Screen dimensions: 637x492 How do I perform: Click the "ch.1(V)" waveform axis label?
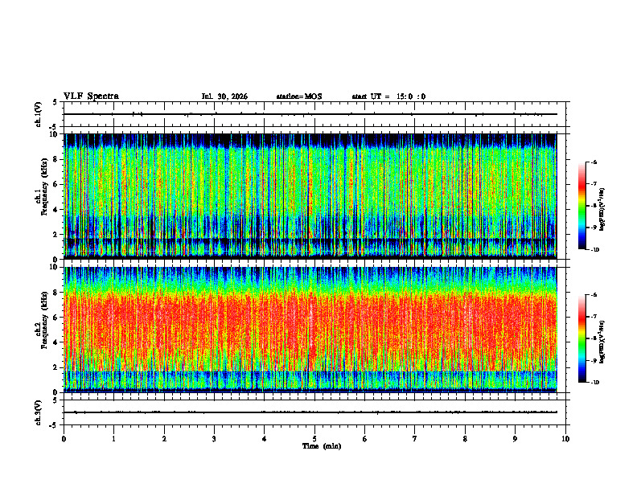38,114
